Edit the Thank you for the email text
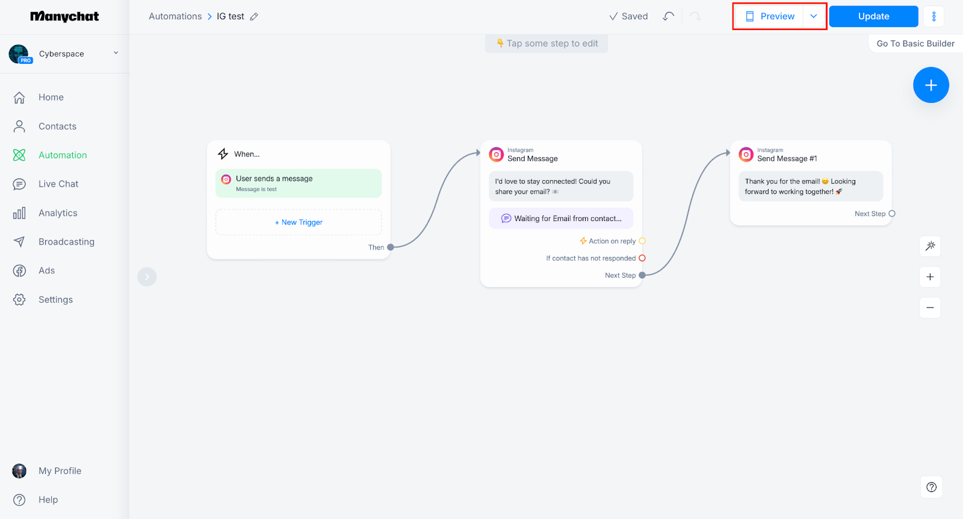The width and height of the screenshot is (963, 519). [x=811, y=186]
